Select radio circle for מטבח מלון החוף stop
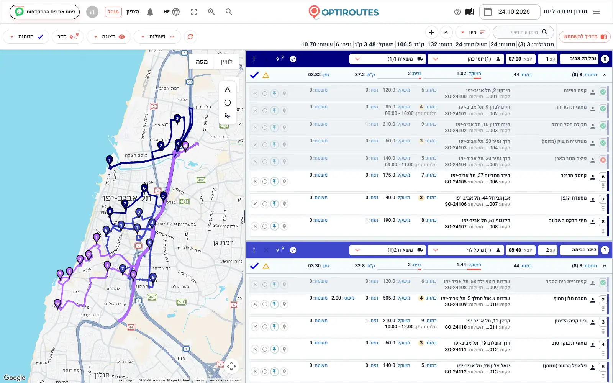The height and width of the screenshot is (383, 613). click(x=265, y=304)
